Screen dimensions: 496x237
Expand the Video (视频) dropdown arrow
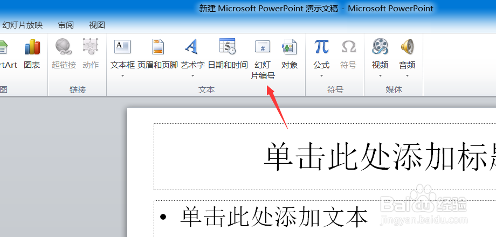pyautogui.click(x=380, y=75)
